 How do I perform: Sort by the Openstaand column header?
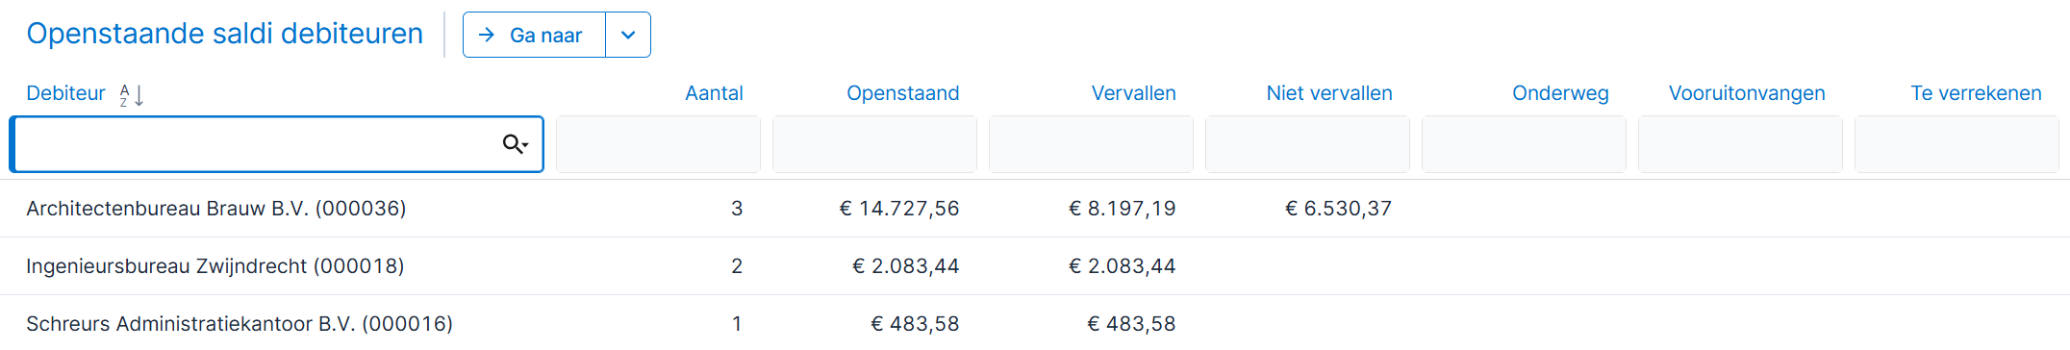(x=902, y=93)
